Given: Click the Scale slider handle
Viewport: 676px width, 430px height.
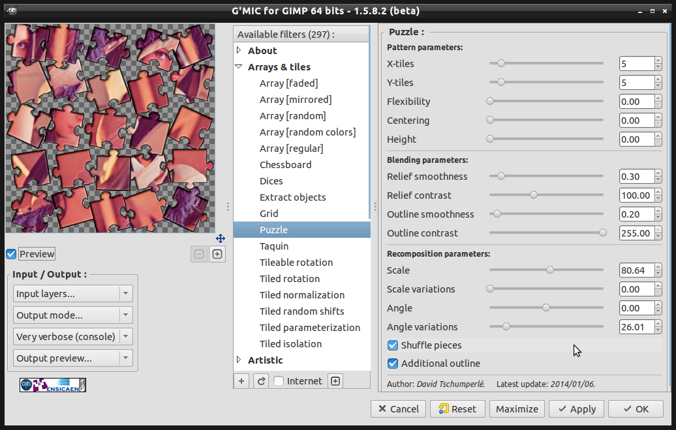Looking at the screenshot, I should click(x=549, y=270).
